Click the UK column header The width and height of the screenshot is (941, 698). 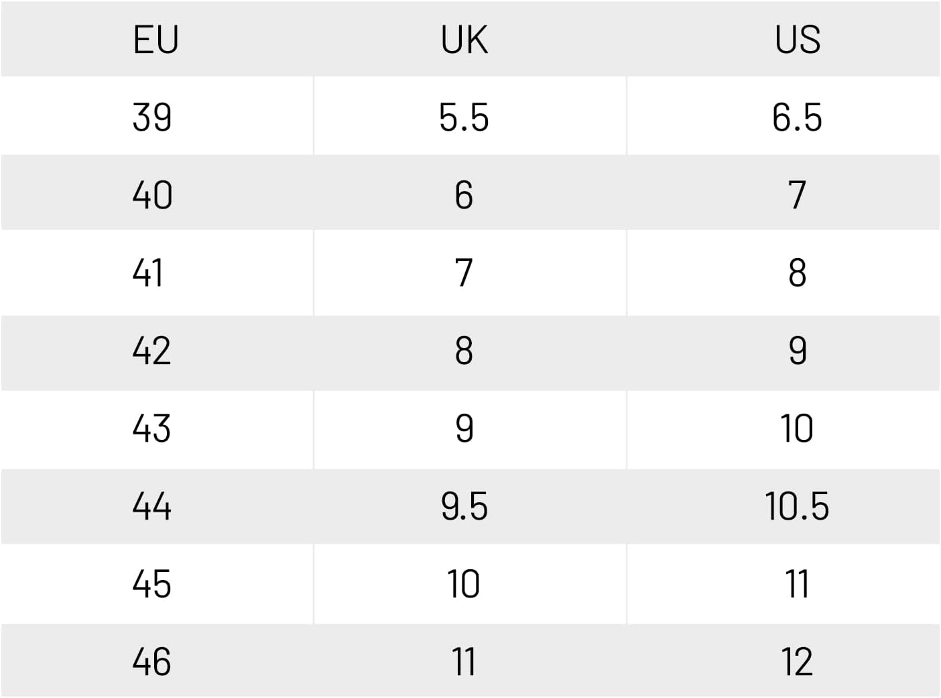pyautogui.click(x=464, y=40)
